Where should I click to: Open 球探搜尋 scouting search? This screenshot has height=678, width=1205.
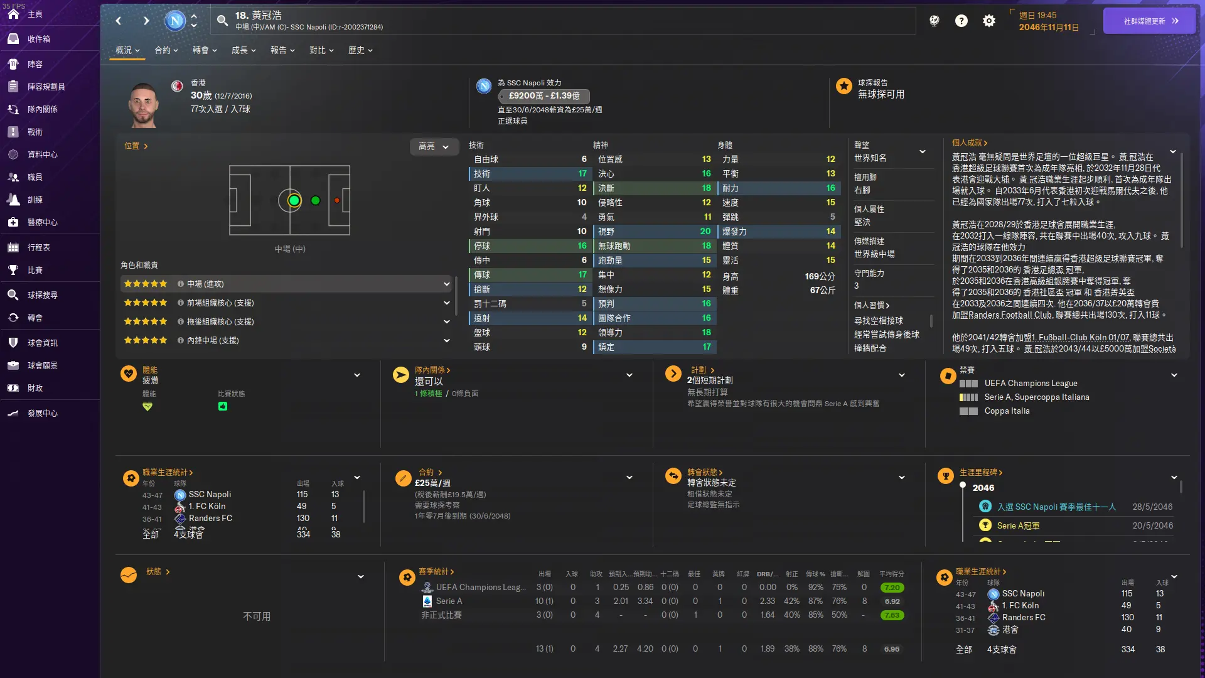[42, 295]
